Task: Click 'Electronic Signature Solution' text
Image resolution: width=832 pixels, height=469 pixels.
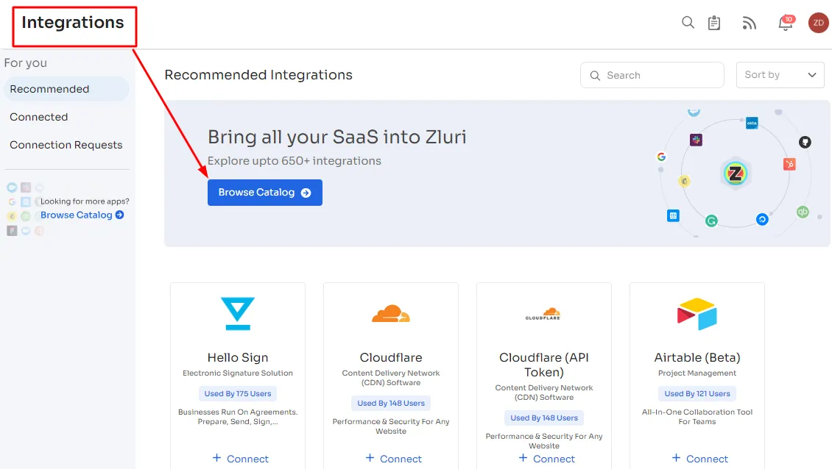Action: point(238,373)
